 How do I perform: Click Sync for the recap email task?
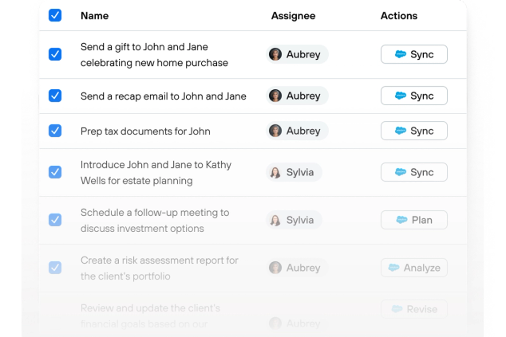pos(413,96)
